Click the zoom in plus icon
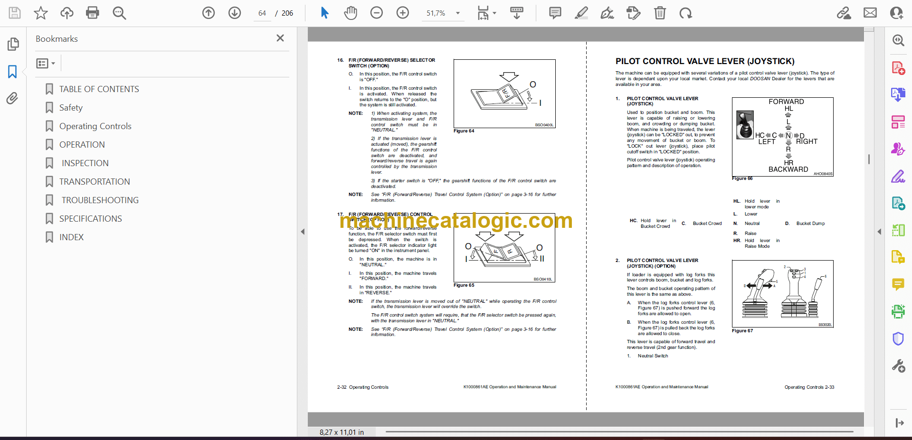912x440 pixels. click(403, 13)
